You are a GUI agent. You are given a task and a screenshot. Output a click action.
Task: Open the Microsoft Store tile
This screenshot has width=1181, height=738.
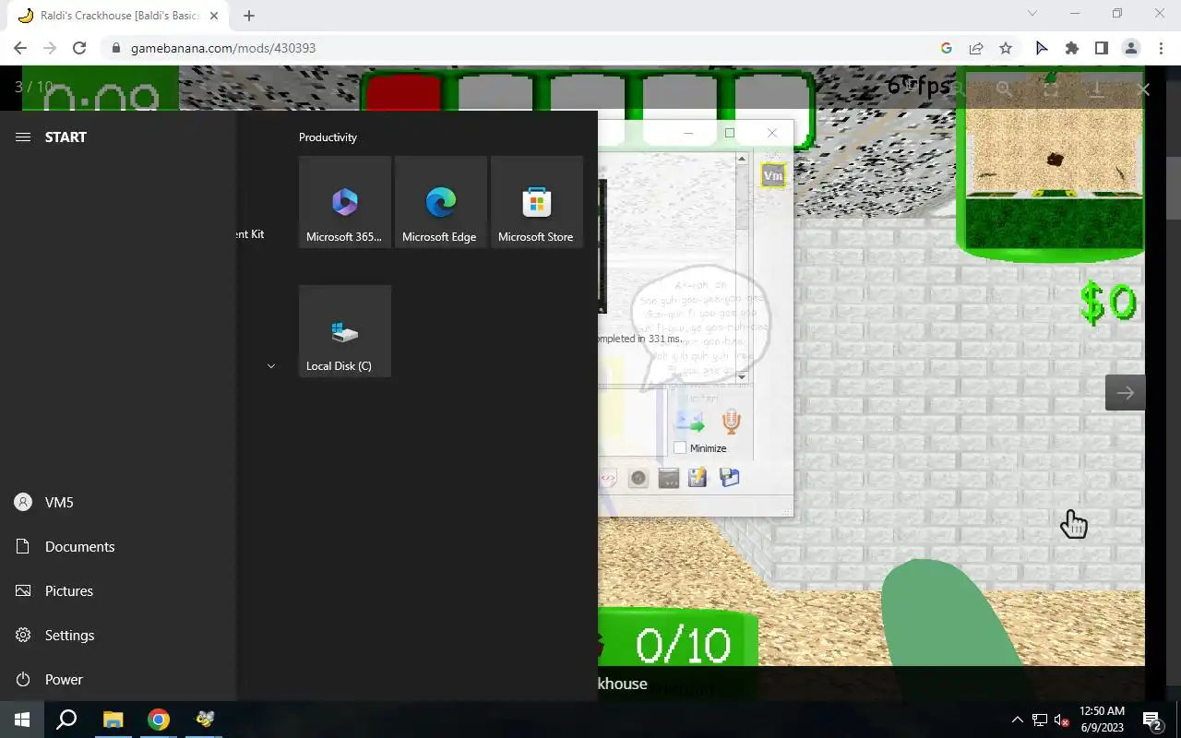coord(537,202)
